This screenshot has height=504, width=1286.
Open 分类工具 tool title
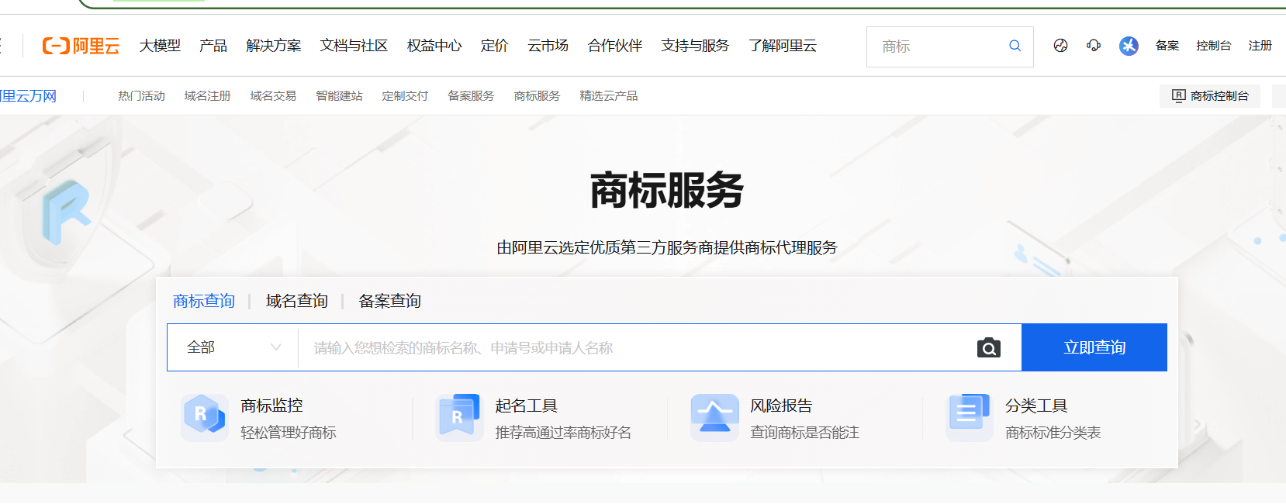click(1036, 406)
